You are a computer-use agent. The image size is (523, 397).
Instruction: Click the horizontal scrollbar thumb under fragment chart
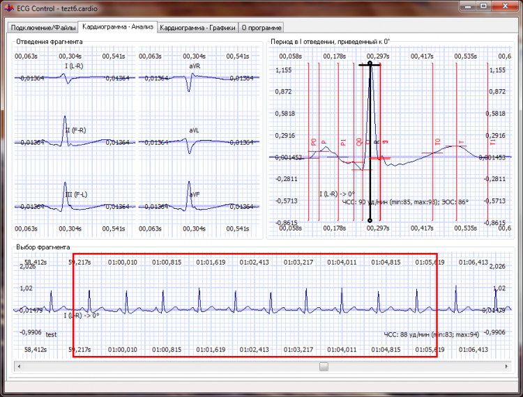[324, 366]
